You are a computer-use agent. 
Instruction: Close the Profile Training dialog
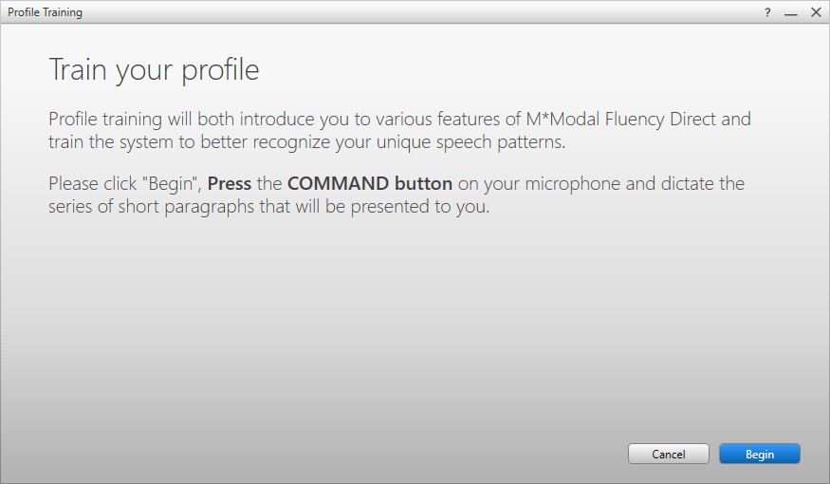pos(816,12)
